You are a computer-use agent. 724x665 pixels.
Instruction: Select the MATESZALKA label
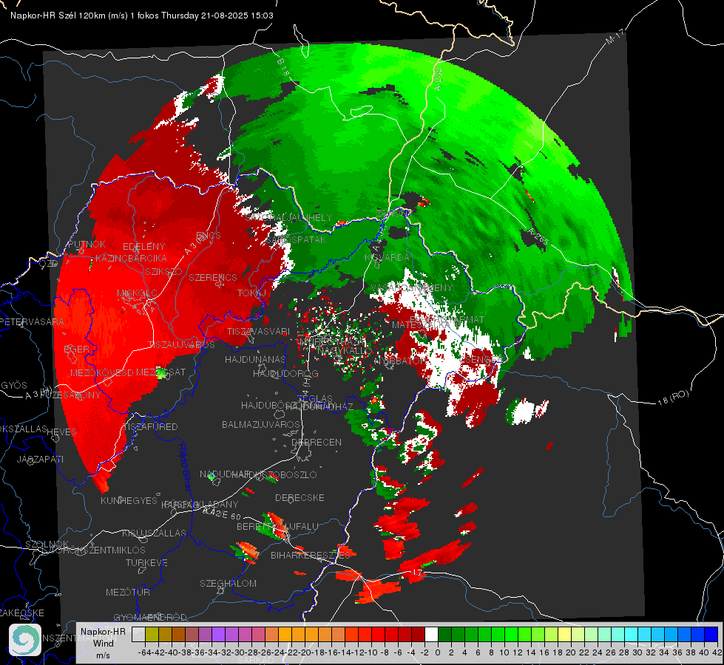pos(421,325)
